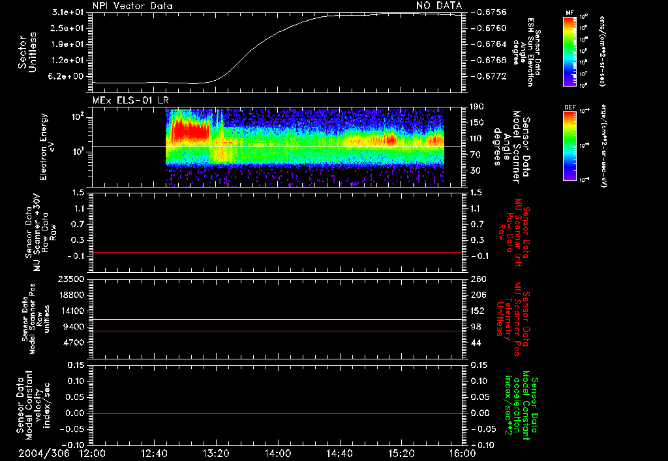Click the 260 telemetry tick label
668x461 pixels.
(477, 279)
